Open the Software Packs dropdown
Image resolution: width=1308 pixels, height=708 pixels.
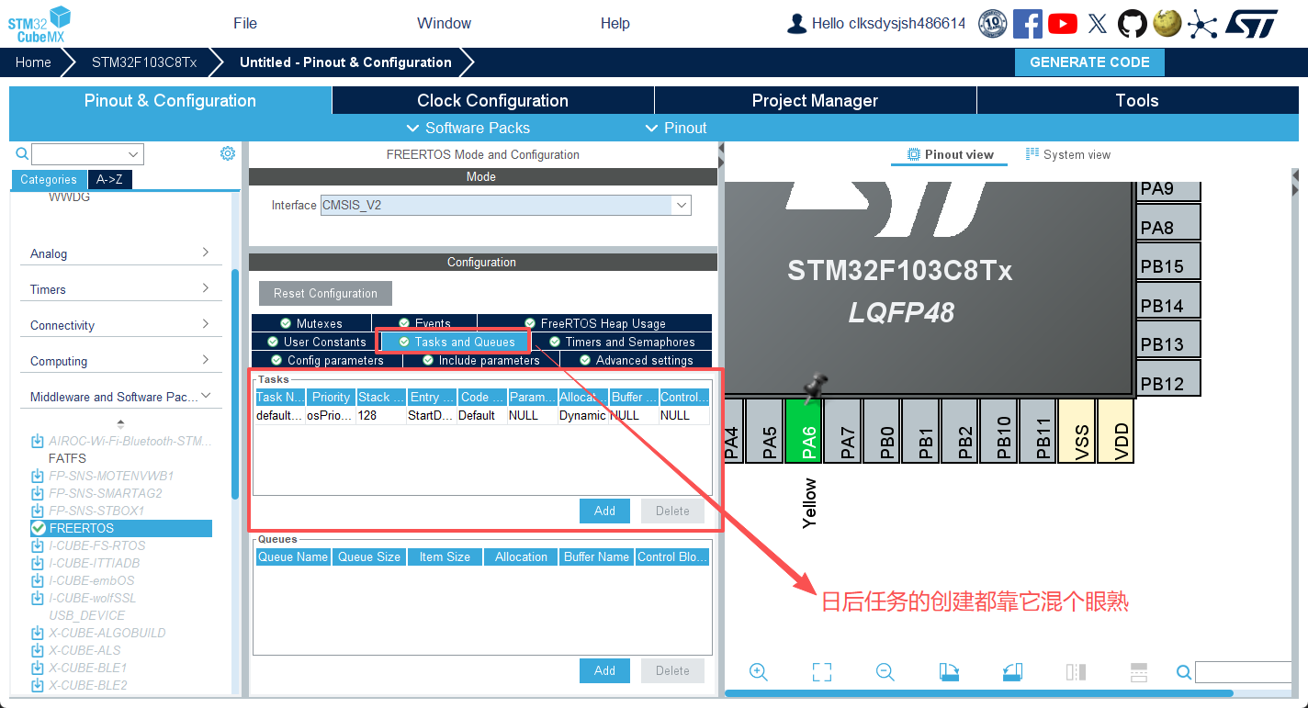[x=468, y=128]
